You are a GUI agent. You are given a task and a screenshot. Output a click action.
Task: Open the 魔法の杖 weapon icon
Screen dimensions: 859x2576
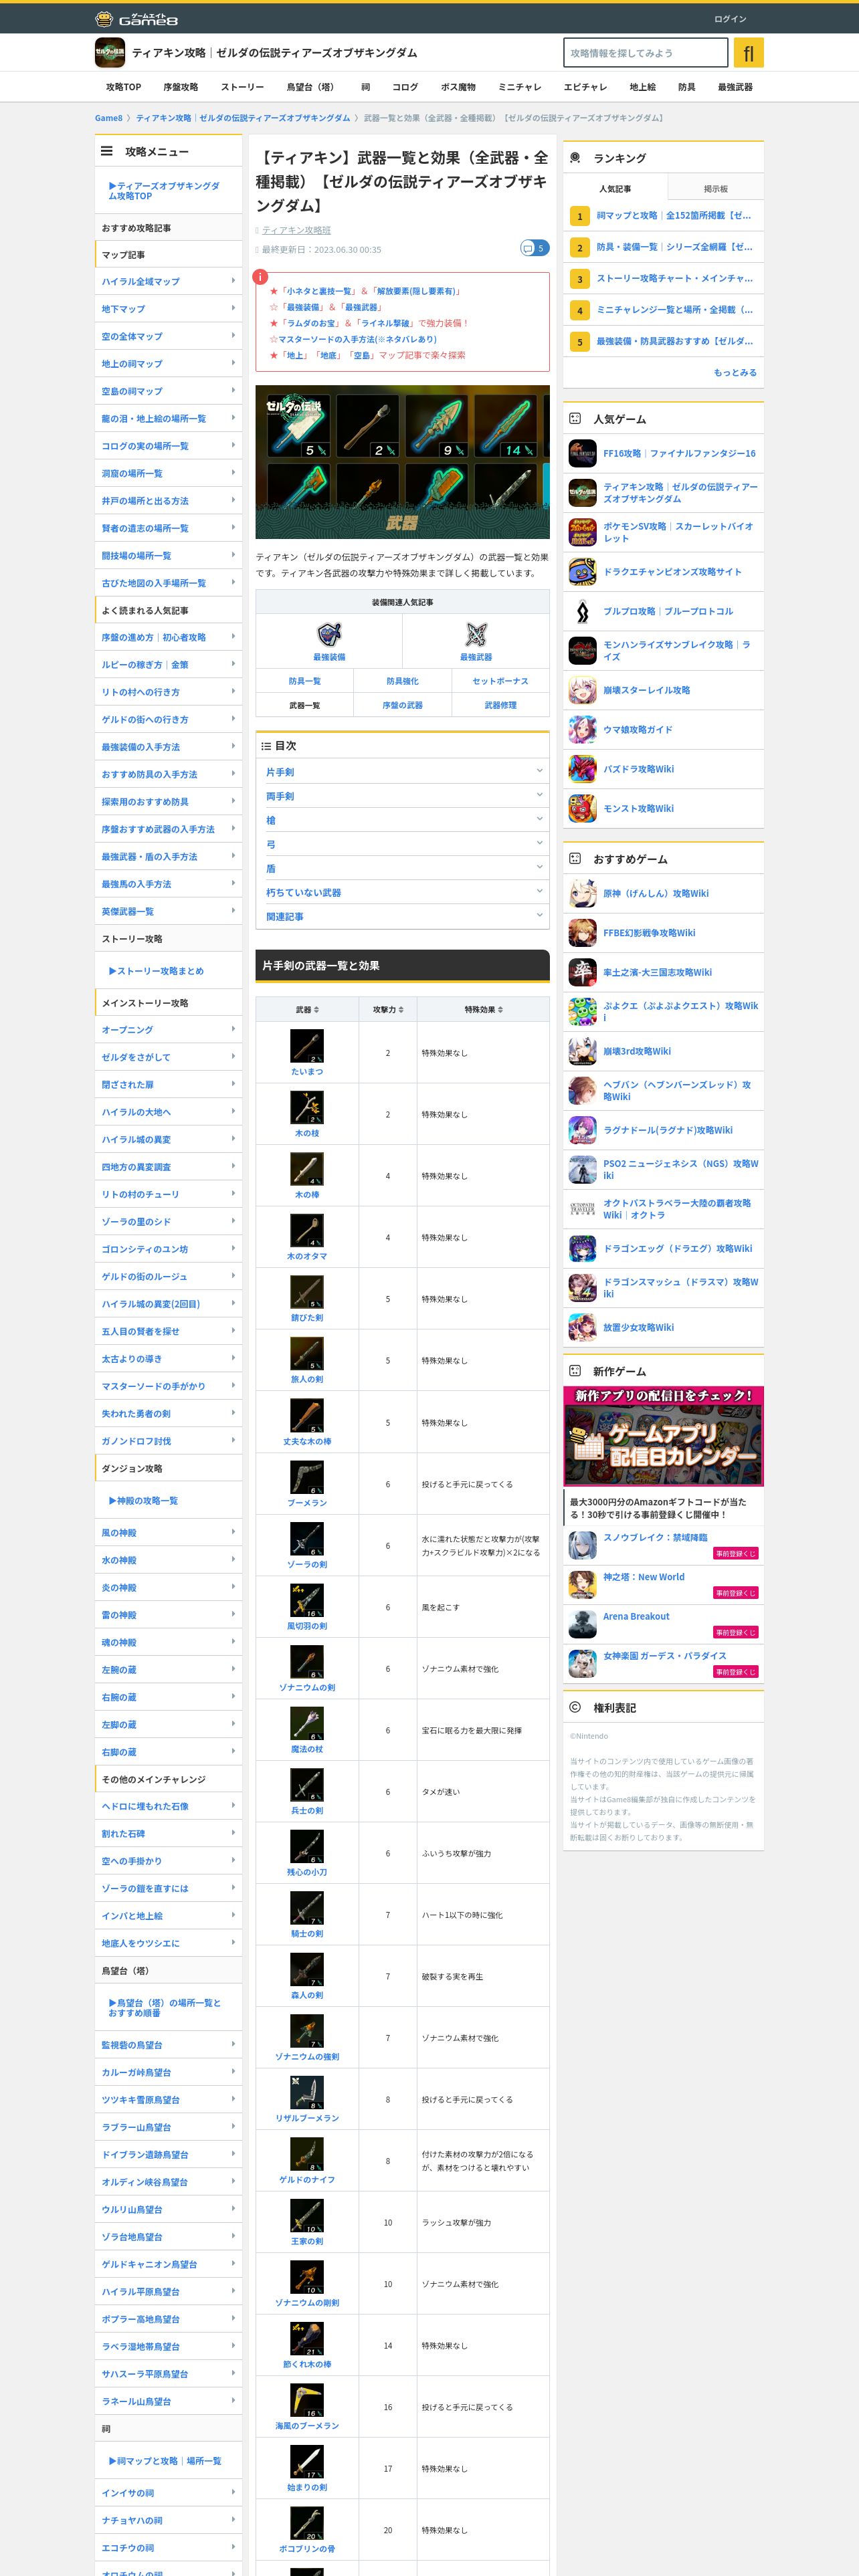coord(307,1724)
